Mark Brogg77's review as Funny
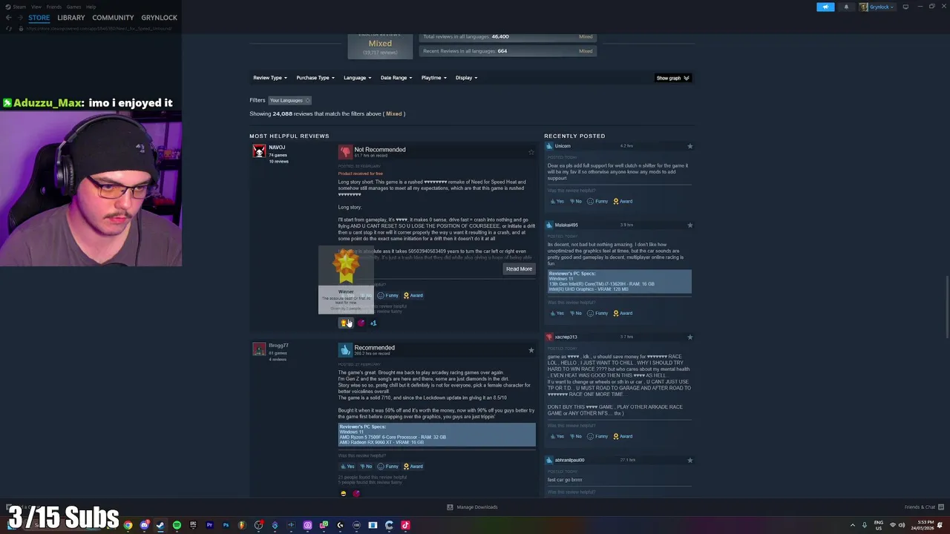950x534 pixels. [388, 467]
